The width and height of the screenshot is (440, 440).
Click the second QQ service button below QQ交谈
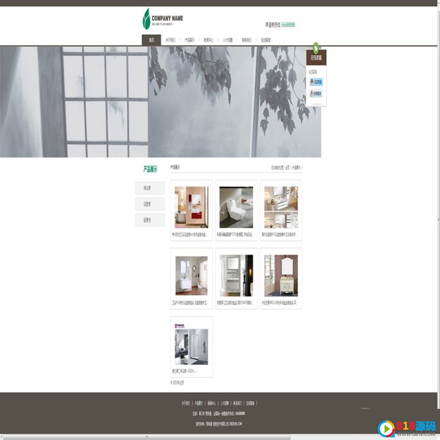pos(316,94)
